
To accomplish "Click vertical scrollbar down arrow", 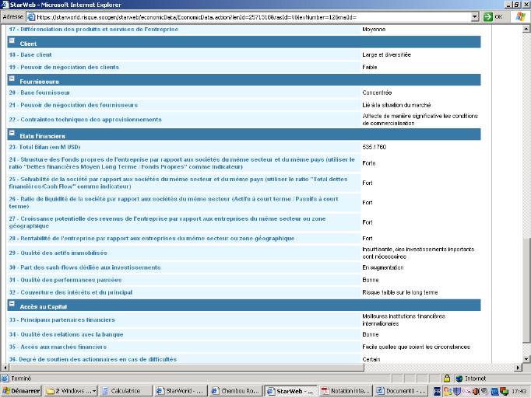I will [x=526, y=359].
